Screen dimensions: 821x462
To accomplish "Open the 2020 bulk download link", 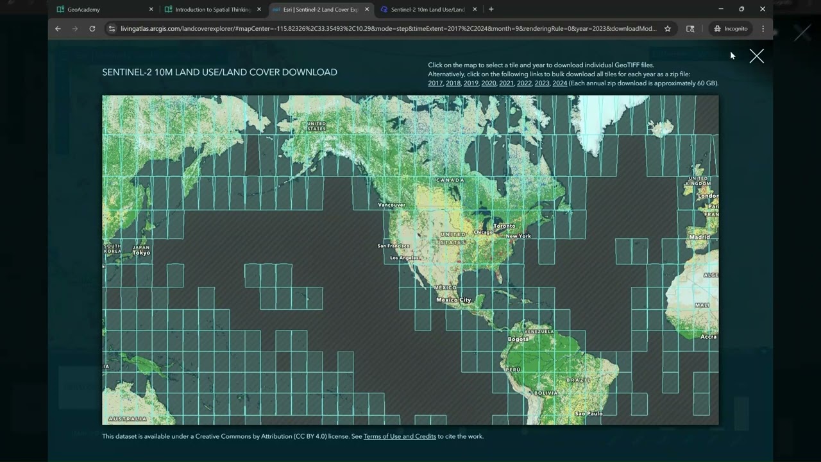I will pos(489,83).
